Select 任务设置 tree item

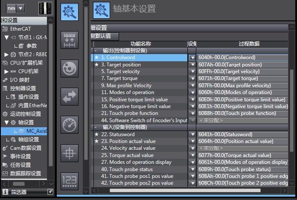pyautogui.click(x=20, y=165)
